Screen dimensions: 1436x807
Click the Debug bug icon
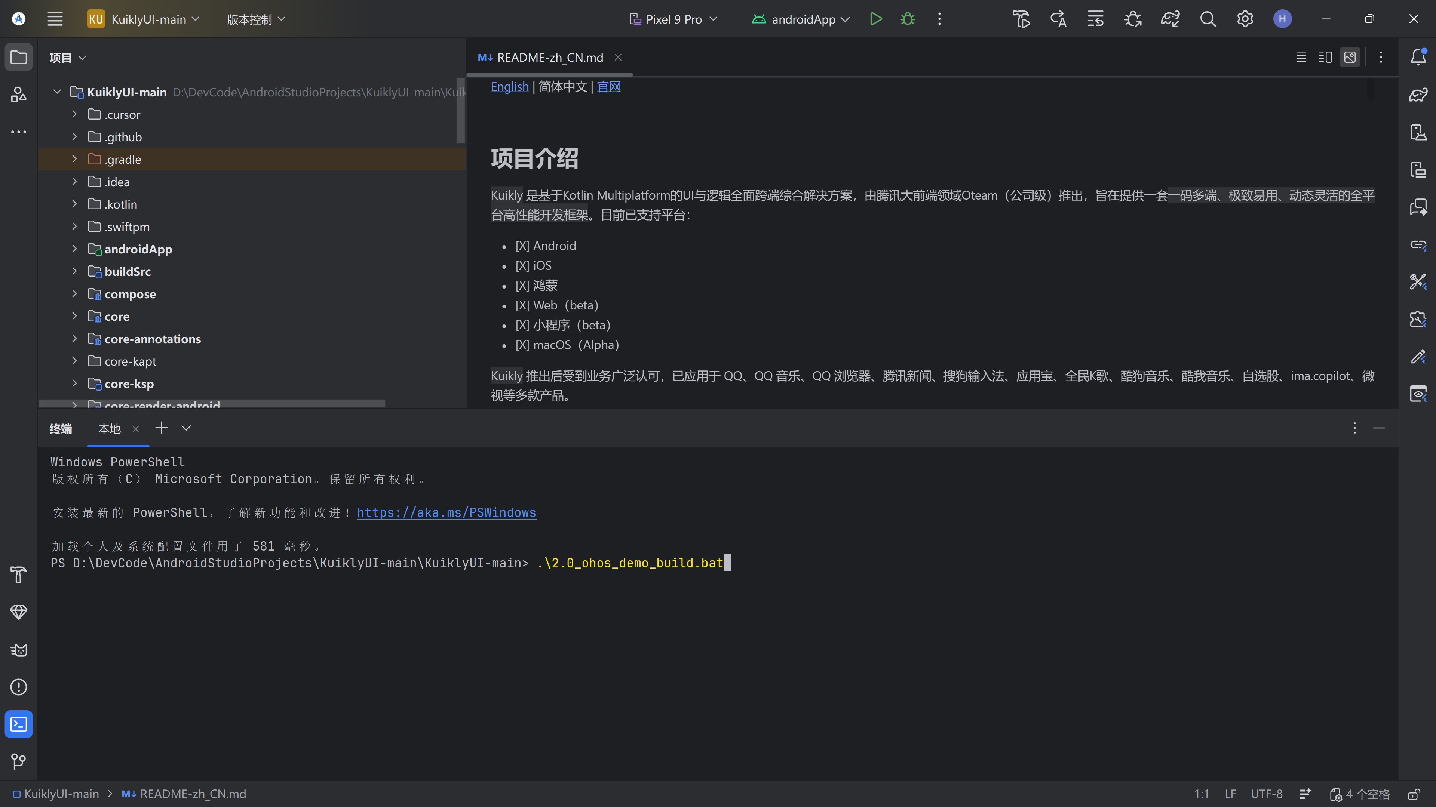click(x=908, y=19)
